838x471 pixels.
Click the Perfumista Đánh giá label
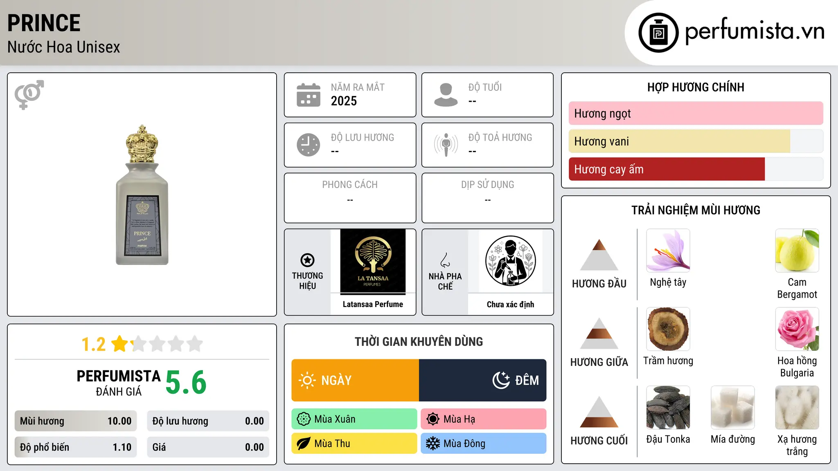119,383
